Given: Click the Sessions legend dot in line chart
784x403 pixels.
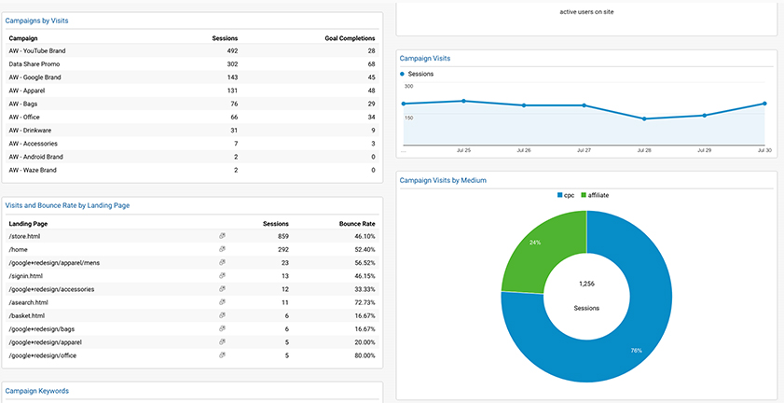Looking at the screenshot, I should (x=403, y=74).
